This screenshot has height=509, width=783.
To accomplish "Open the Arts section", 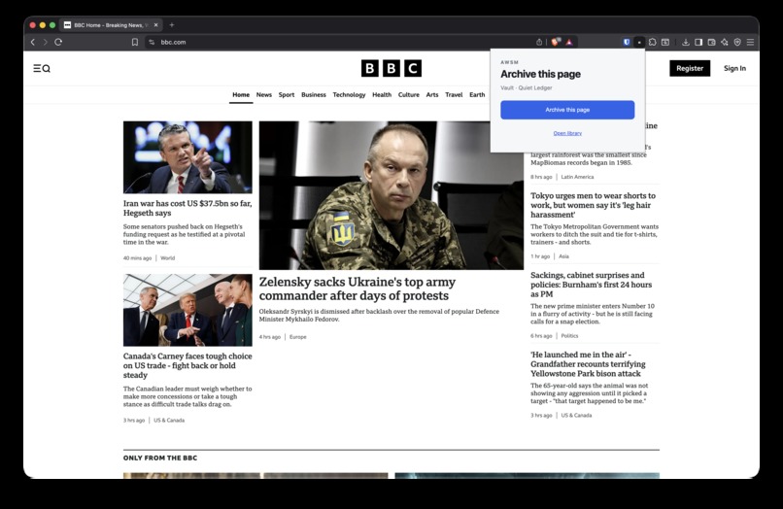I will [x=432, y=94].
